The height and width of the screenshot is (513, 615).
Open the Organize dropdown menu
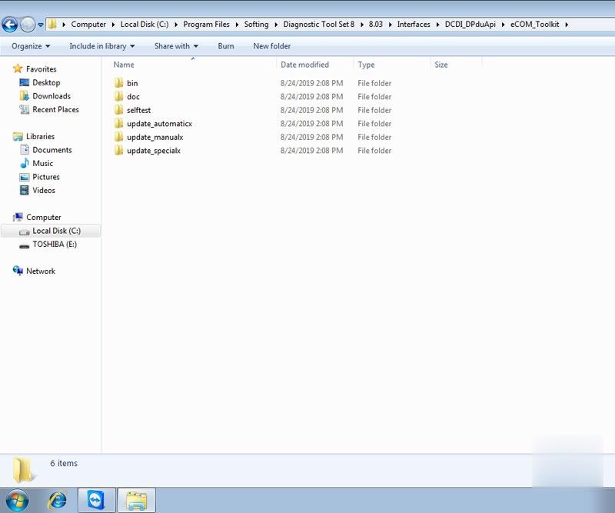tap(30, 46)
